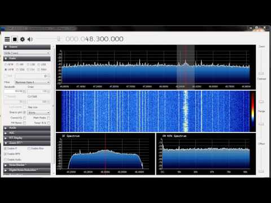Toggle the FM Stereo checkbox
This screenshot has height=203, width=271.
coord(24,123)
